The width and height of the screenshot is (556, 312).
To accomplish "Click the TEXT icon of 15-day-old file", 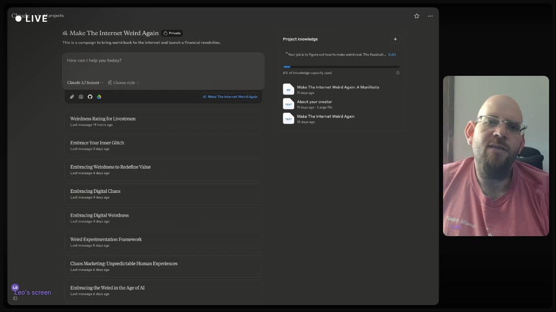I will (x=288, y=119).
